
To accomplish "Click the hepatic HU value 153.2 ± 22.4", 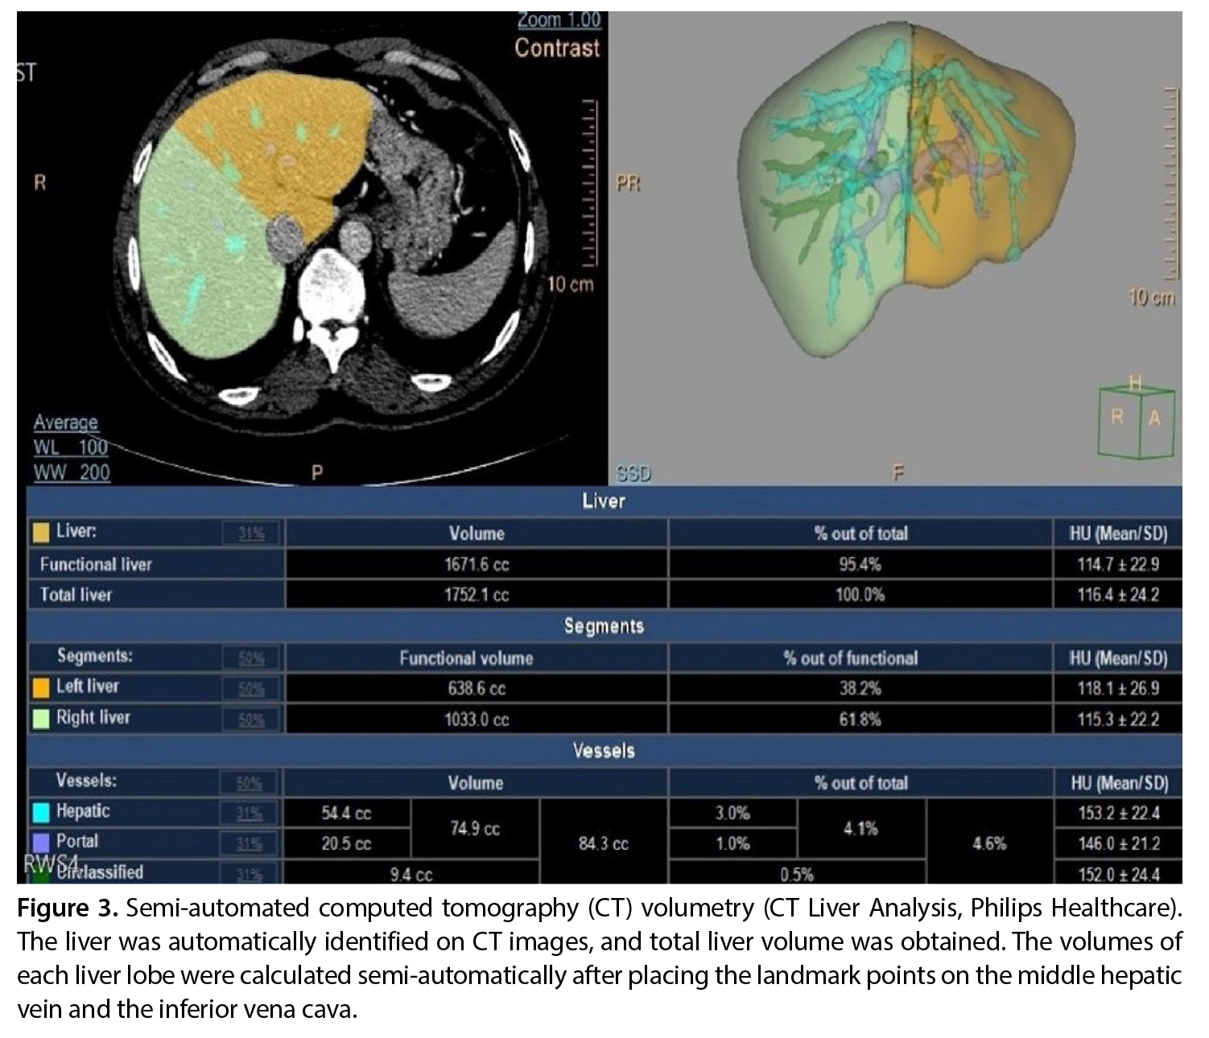I will tap(1119, 814).
